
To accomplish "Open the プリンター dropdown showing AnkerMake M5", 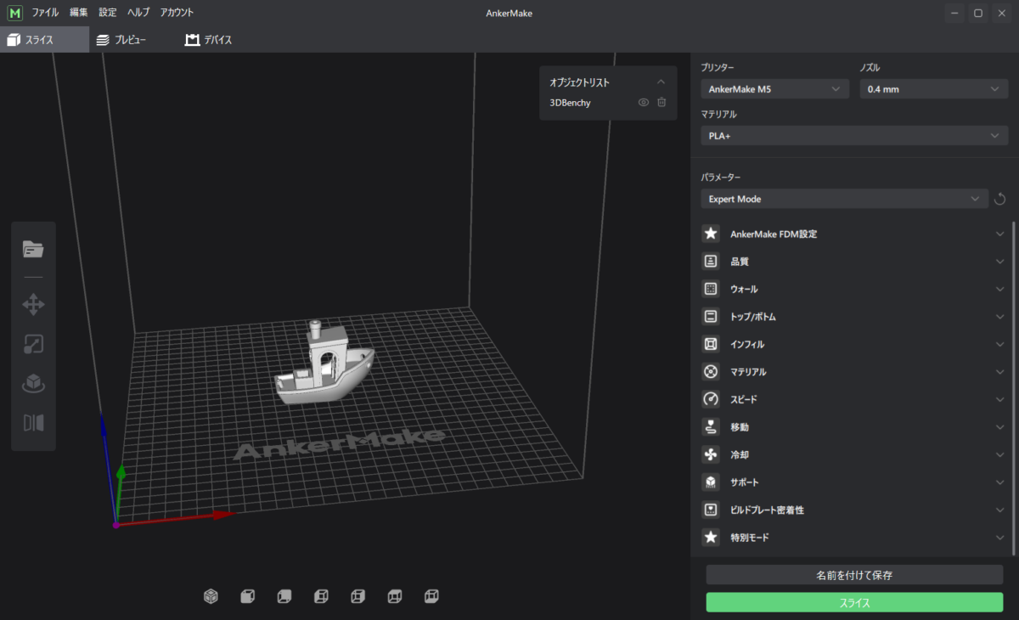I will (x=774, y=89).
